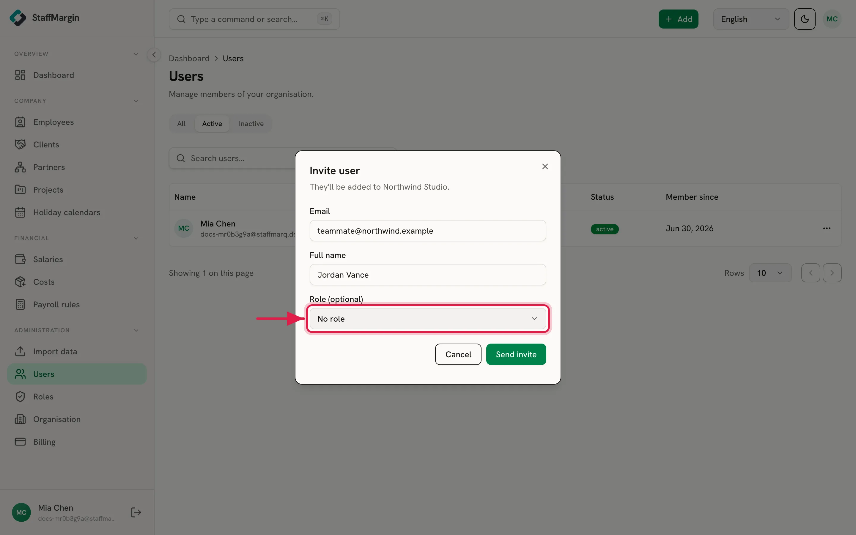
Task: Focus the command search bar
Action: (x=254, y=19)
